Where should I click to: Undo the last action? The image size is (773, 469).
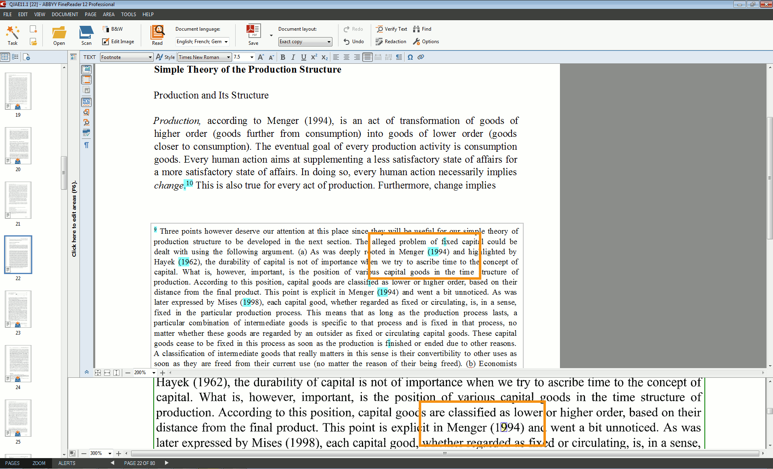click(x=354, y=42)
